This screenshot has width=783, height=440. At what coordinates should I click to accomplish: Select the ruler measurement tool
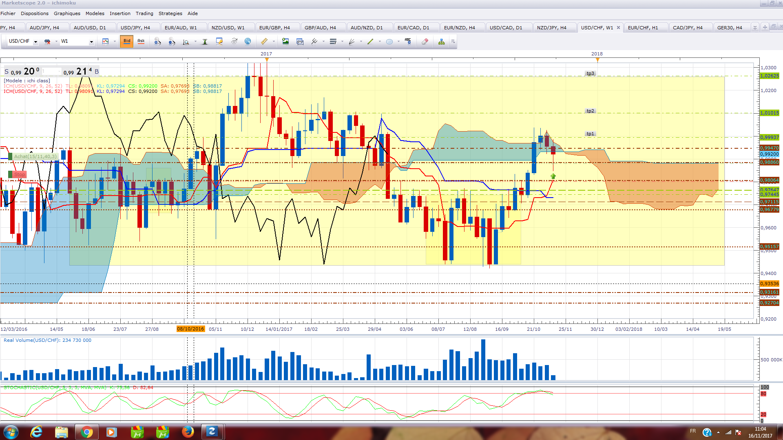tap(264, 42)
